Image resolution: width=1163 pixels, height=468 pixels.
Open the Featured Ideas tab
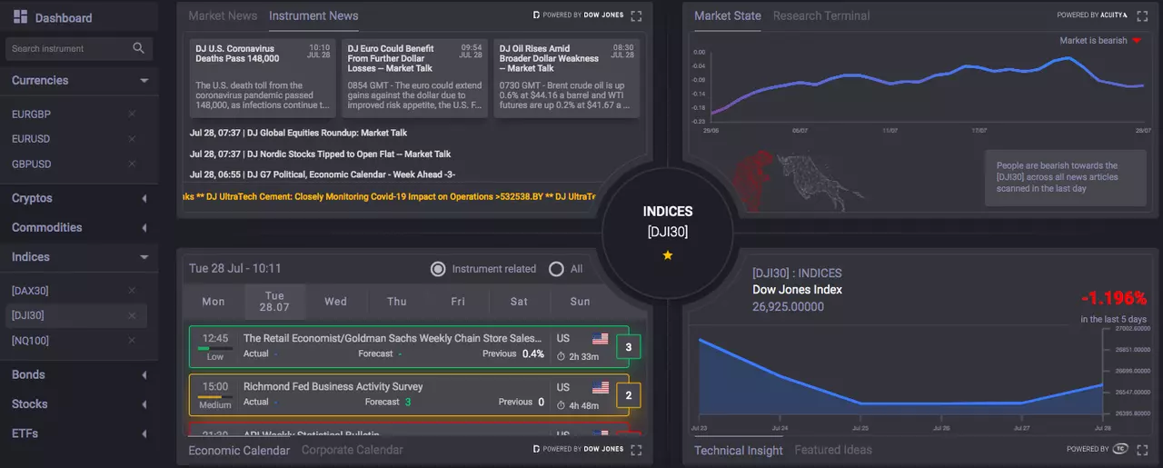point(833,450)
